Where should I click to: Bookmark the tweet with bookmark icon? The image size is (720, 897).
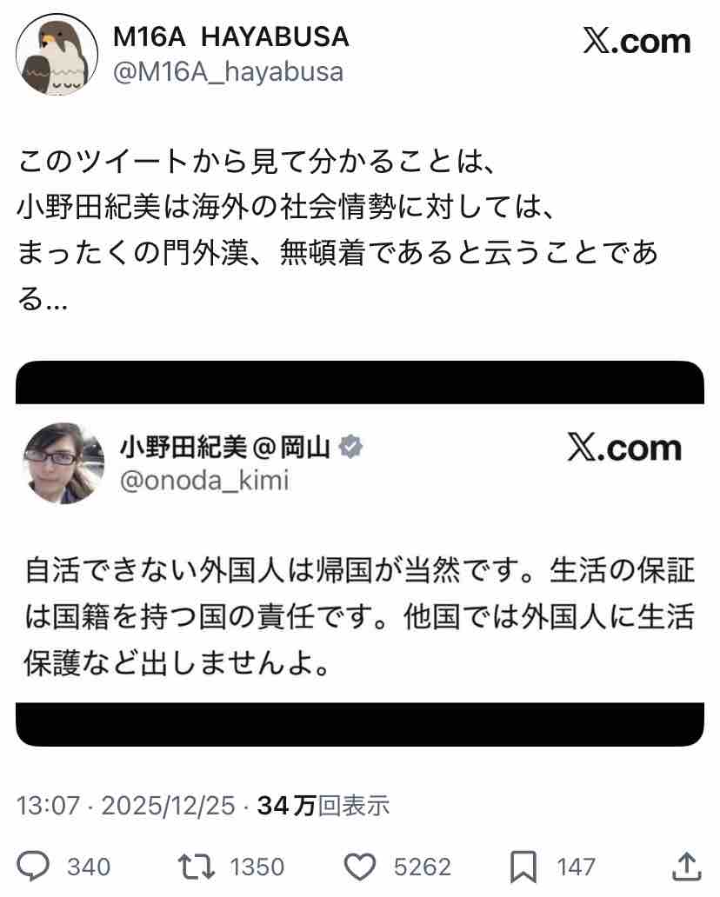523,867
